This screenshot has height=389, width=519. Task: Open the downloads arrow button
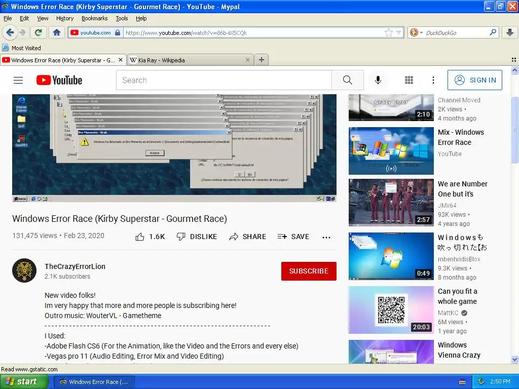tap(510, 32)
